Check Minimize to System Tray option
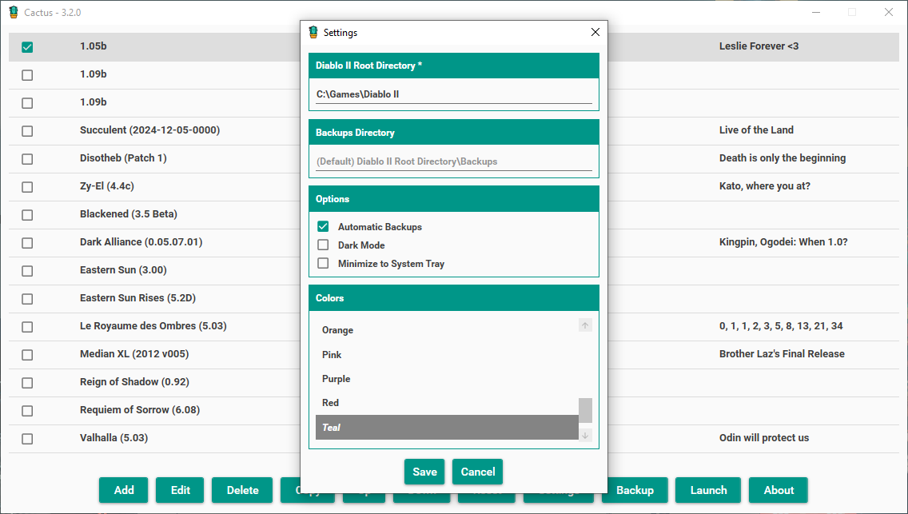This screenshot has height=514, width=908. (x=323, y=263)
